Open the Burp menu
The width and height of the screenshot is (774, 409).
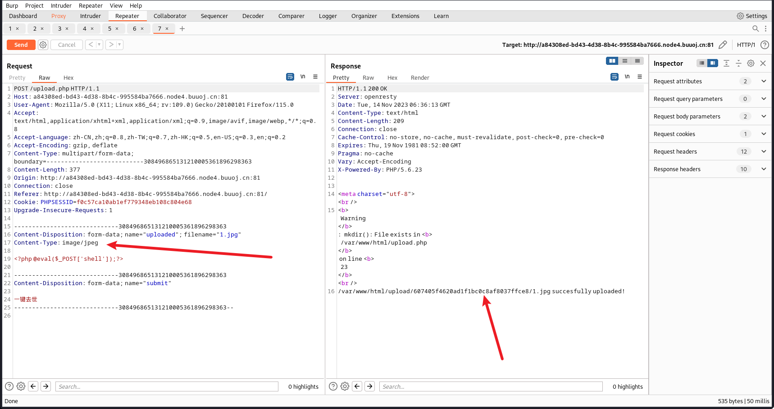pyautogui.click(x=12, y=5)
